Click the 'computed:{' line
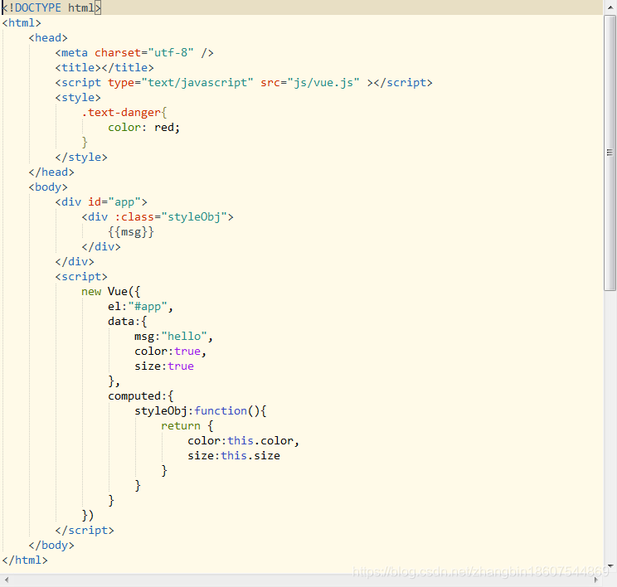617x587 pixels. point(140,396)
